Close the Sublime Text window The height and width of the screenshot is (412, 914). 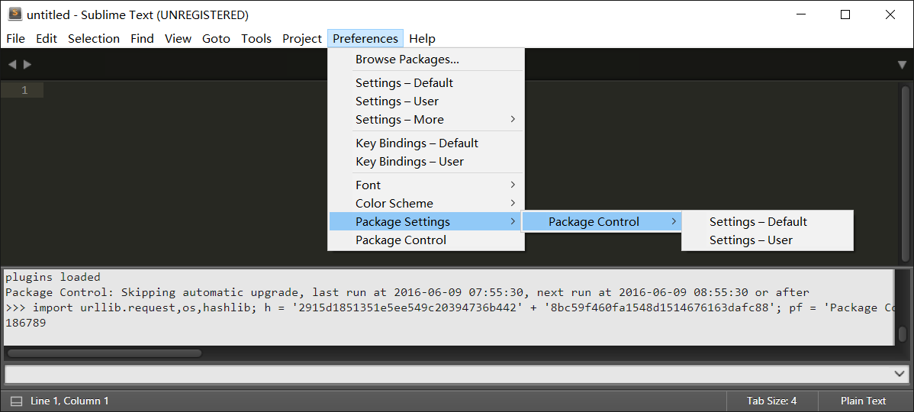(x=890, y=14)
